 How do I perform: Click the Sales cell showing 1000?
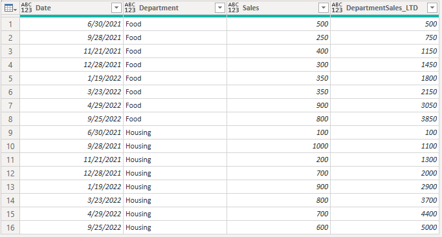point(278,146)
